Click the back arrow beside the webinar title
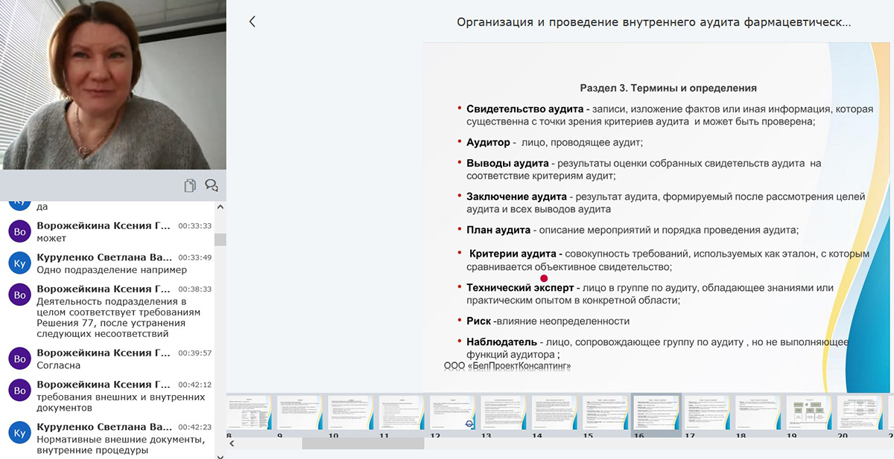894x459 pixels. point(252,22)
